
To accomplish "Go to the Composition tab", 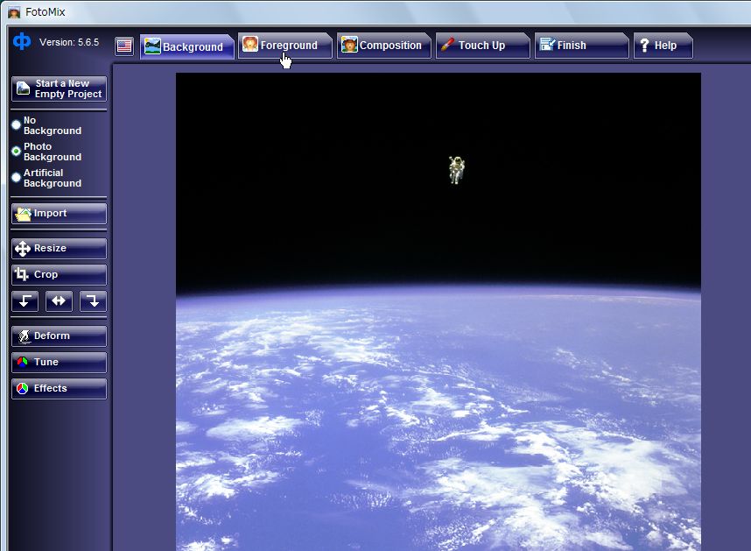I will (x=384, y=46).
